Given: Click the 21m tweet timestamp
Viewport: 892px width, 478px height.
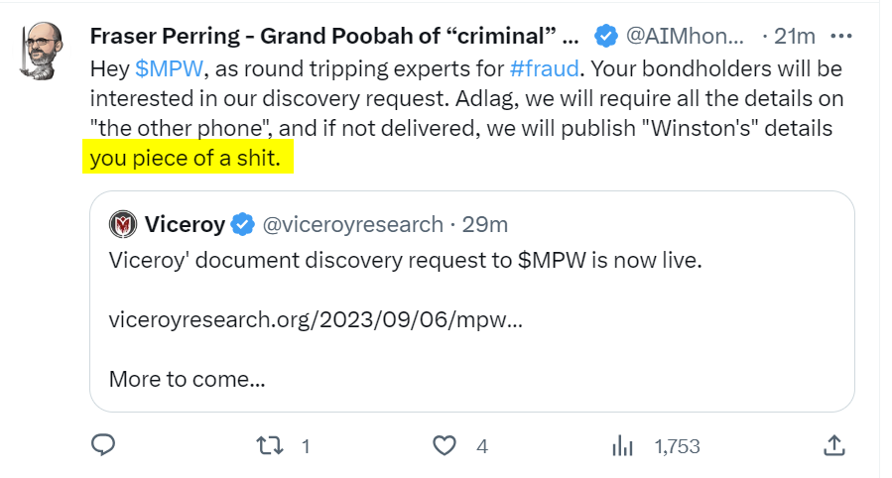Looking at the screenshot, I should pyautogui.click(x=795, y=37).
